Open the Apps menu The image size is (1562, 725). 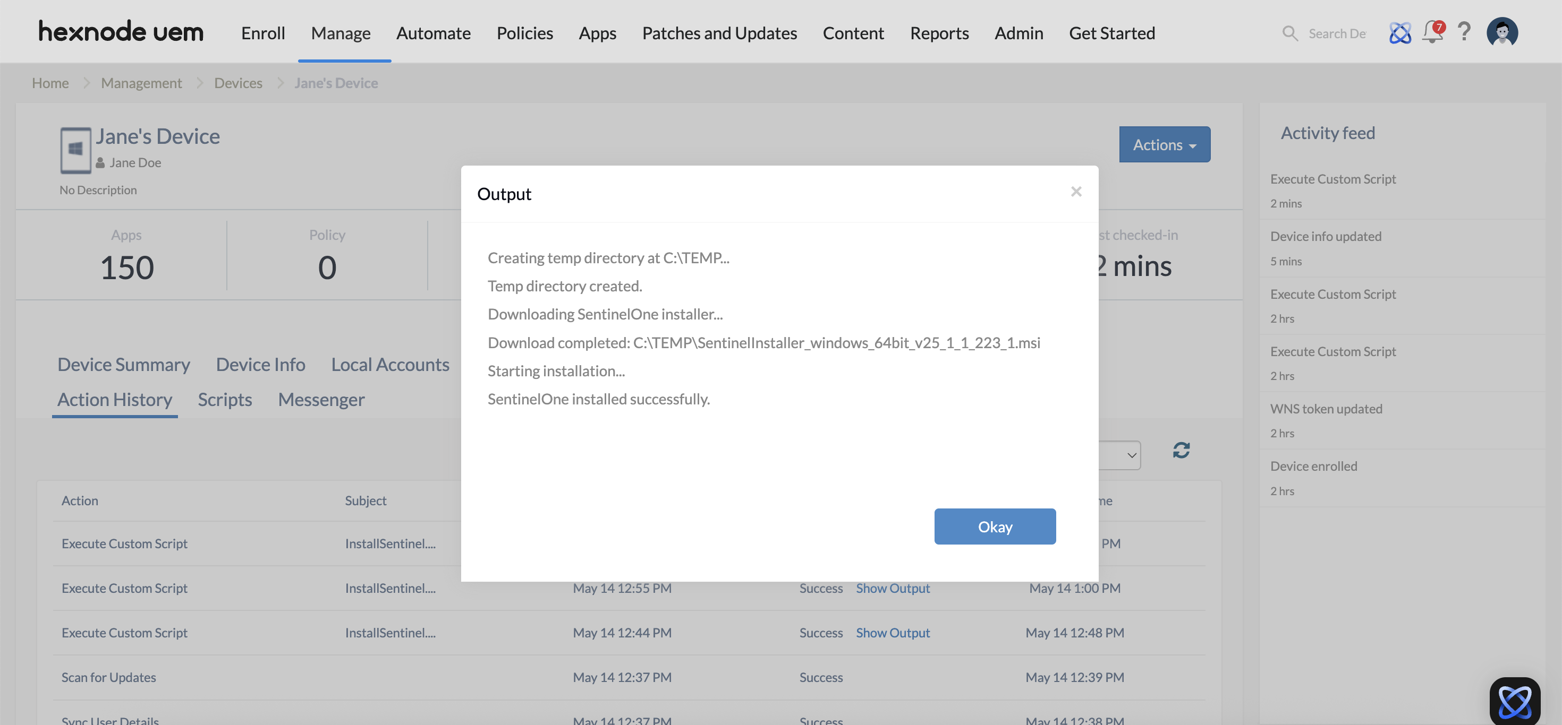597,33
